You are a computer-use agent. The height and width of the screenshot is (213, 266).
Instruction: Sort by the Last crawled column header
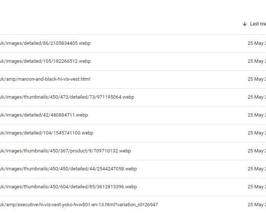coord(258,24)
